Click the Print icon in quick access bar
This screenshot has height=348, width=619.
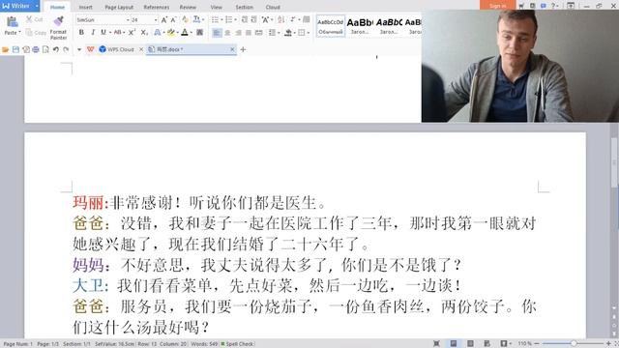pos(36,49)
